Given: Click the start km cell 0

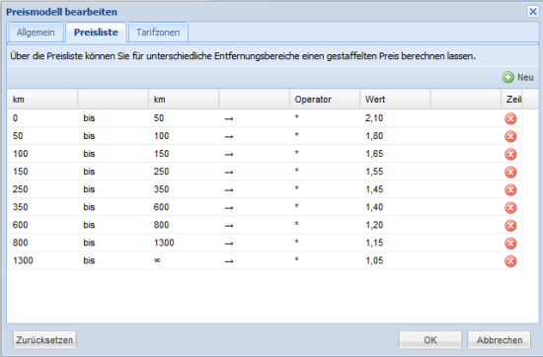Looking at the screenshot, I should [42, 118].
